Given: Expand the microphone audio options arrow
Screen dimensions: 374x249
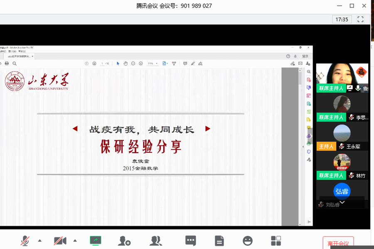Looking at the screenshot, I should point(40,240).
